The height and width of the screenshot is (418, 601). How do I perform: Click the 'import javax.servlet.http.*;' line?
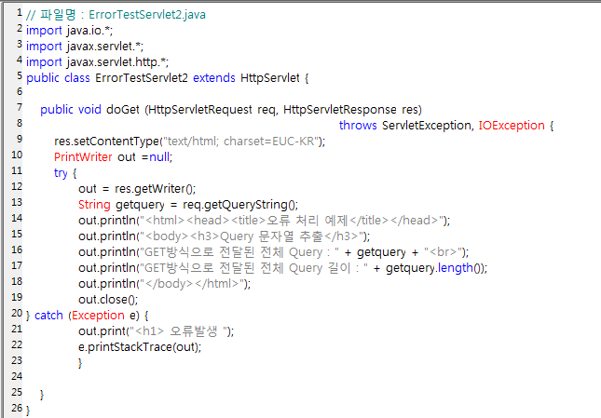[97, 62]
